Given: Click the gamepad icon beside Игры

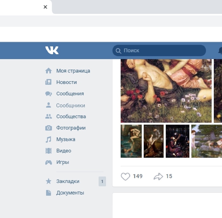Looking at the screenshot, I should tap(49, 162).
